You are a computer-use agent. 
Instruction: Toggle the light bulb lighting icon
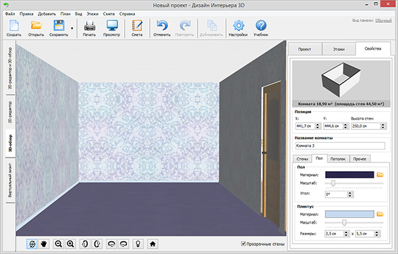[138, 244]
